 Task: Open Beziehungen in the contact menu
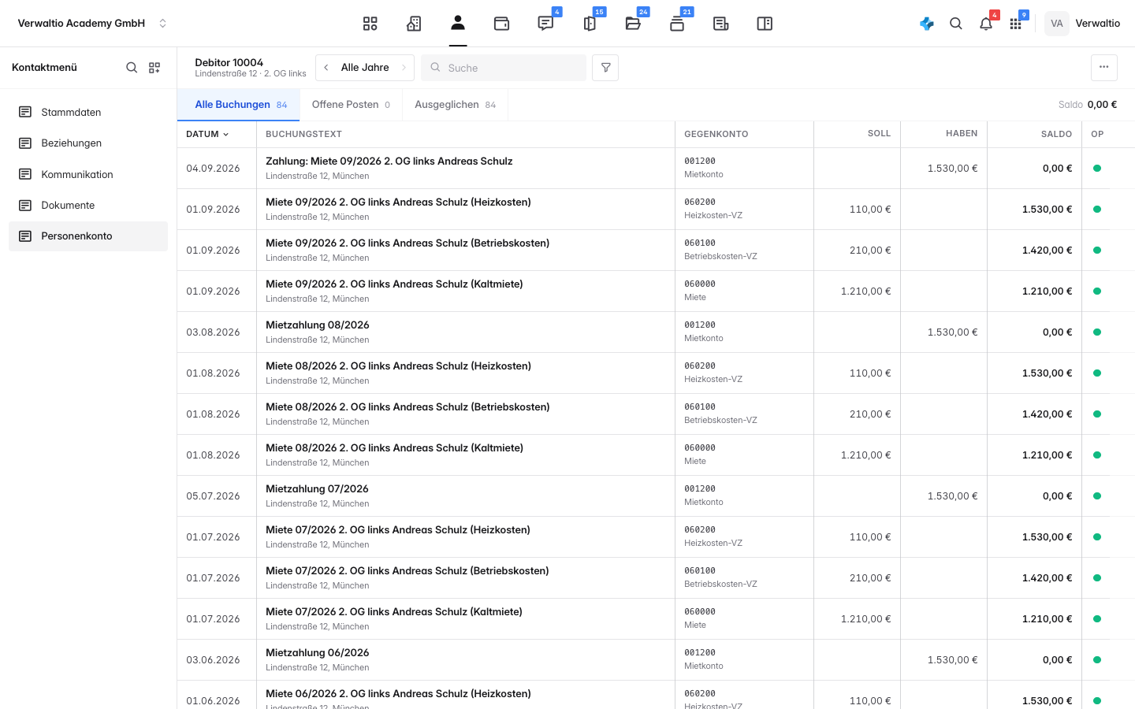pos(88,143)
